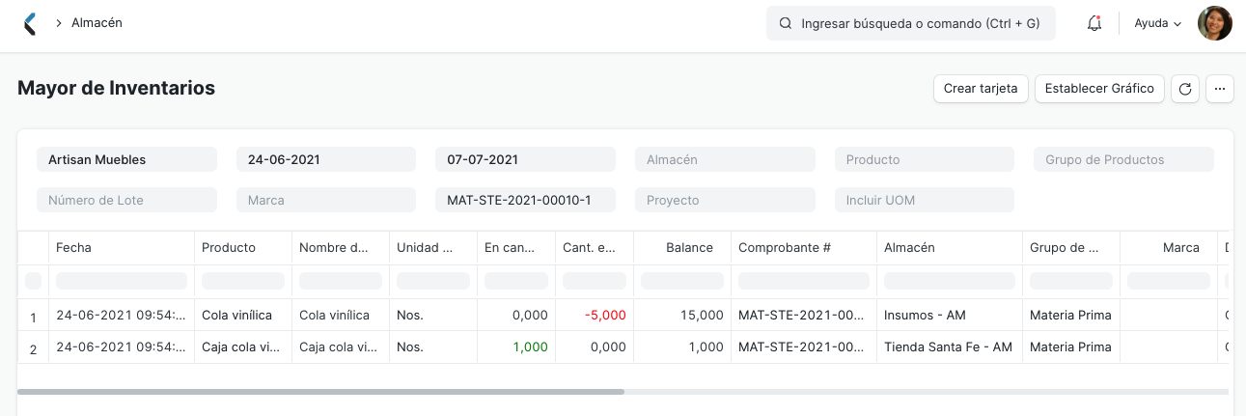This screenshot has width=1246, height=416.
Task: Open the Incluir UOM filter
Action: (925, 200)
